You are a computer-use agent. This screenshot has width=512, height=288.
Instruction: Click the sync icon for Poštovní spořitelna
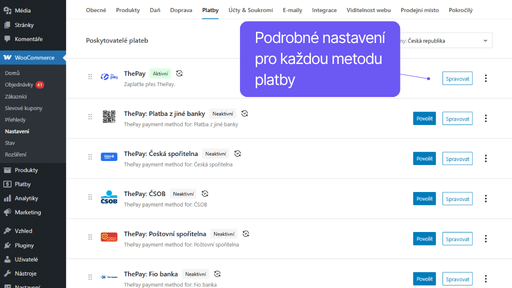click(x=246, y=234)
